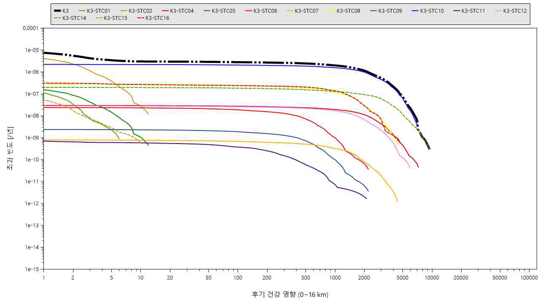Click the y-axis label 1e-07
This screenshot has width=540, height=304.
[x=32, y=94]
